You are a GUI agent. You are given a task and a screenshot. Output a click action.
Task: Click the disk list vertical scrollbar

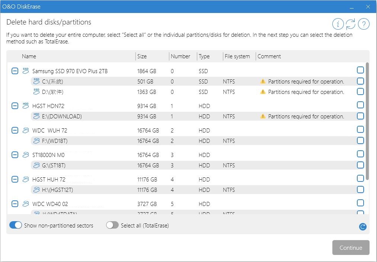(x=367, y=121)
